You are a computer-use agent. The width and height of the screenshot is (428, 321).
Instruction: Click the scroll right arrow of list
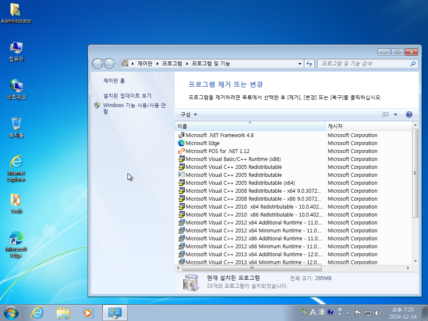[x=408, y=268]
